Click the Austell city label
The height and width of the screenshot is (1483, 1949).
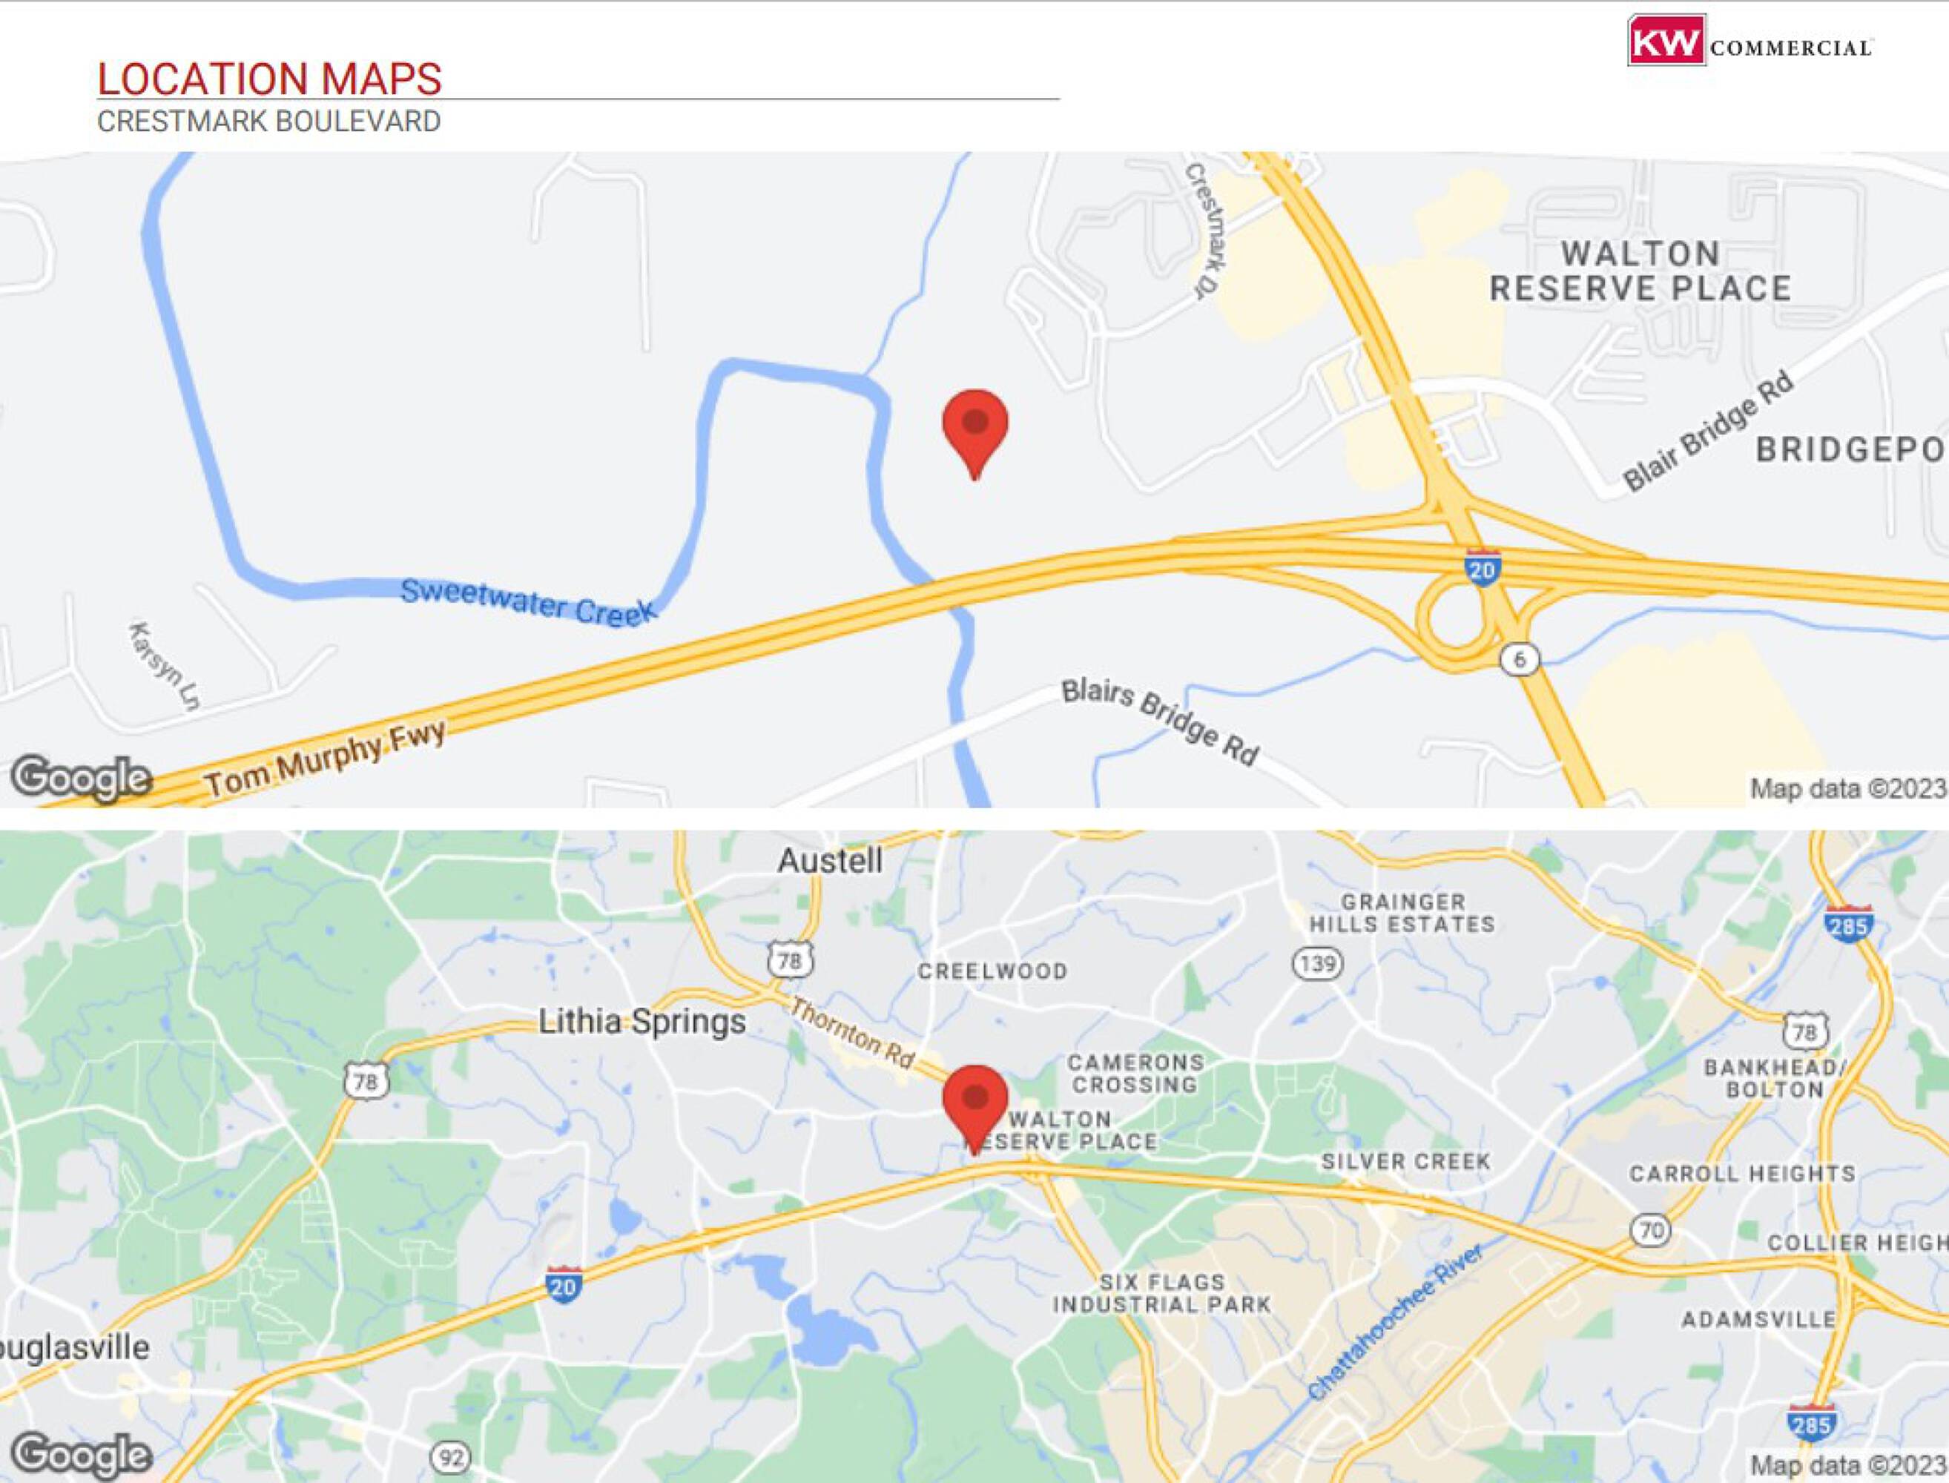(x=830, y=861)
